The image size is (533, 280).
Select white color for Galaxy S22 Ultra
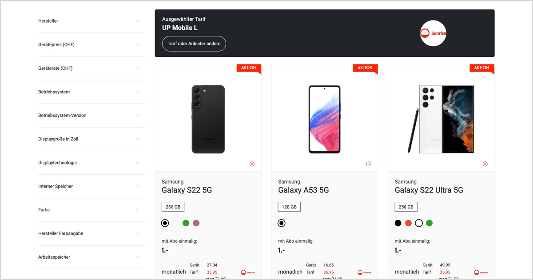[x=419, y=223]
